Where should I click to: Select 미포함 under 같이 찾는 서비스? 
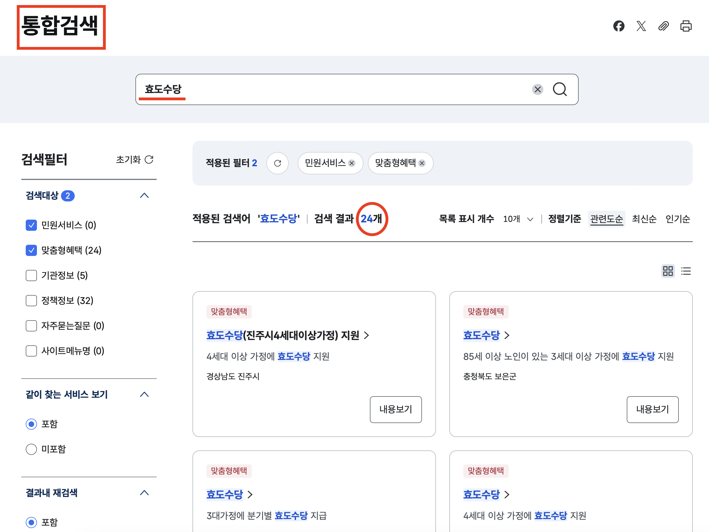31,449
